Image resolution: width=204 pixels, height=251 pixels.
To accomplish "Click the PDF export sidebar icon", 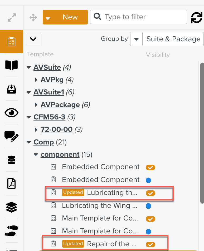I will (x=11, y=183).
